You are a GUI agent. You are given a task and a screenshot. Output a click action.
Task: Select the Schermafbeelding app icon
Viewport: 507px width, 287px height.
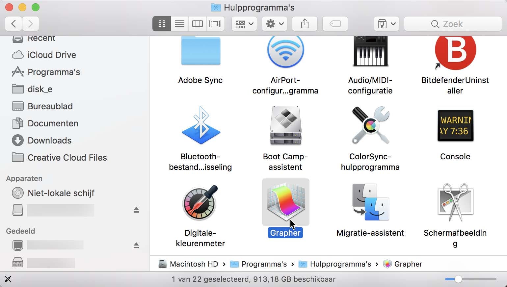455,202
